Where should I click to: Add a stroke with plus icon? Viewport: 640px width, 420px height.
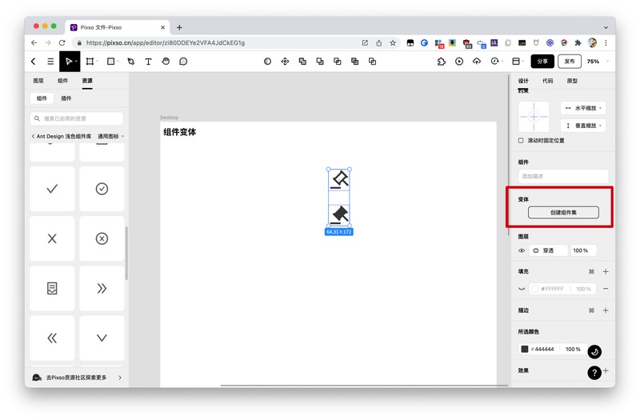click(606, 310)
